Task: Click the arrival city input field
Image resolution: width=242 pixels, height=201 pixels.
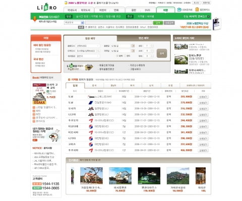Action: [x=86, y=51]
